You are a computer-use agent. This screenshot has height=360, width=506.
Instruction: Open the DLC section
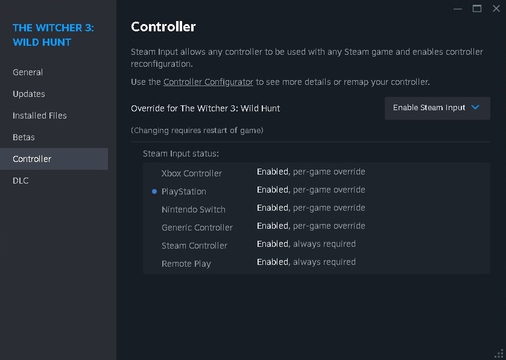point(21,181)
